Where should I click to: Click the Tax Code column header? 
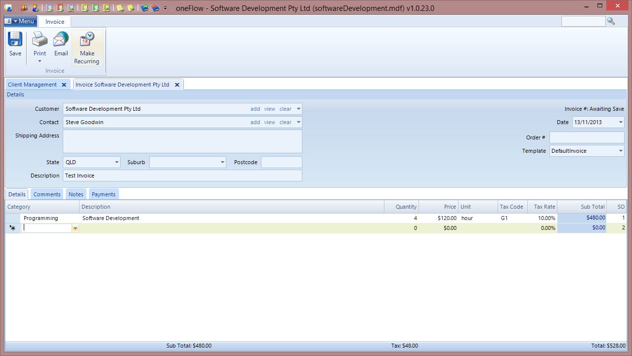click(x=512, y=207)
